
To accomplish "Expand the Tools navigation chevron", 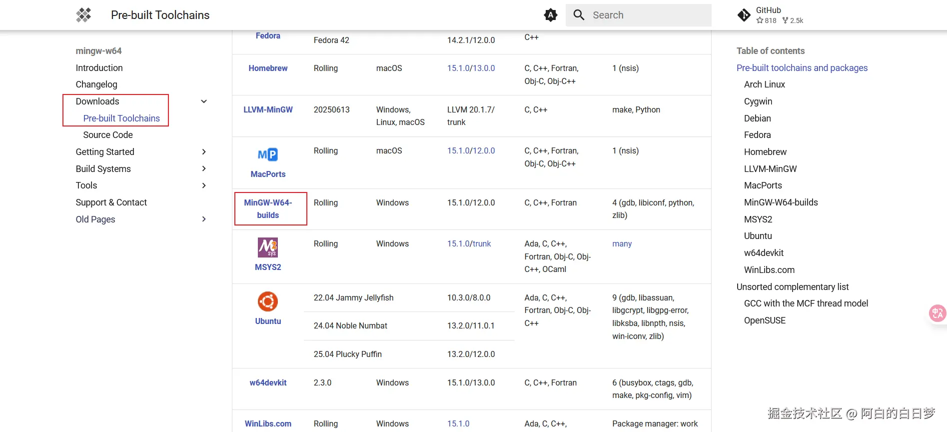I will pos(204,185).
